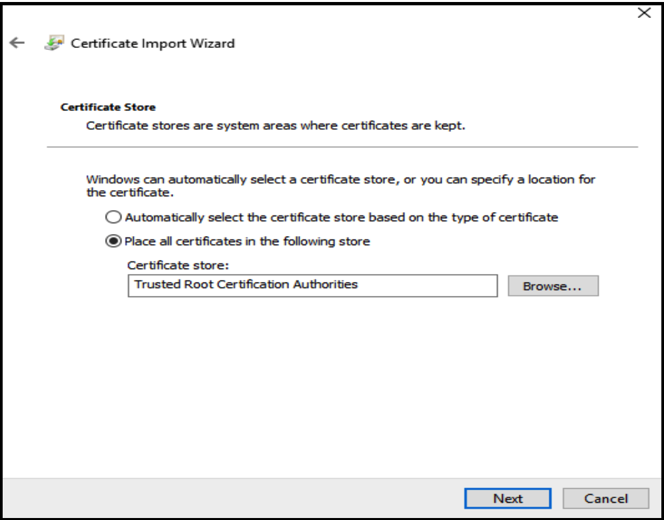Select 'Automatically select the certificate store' radio button

coord(114,217)
